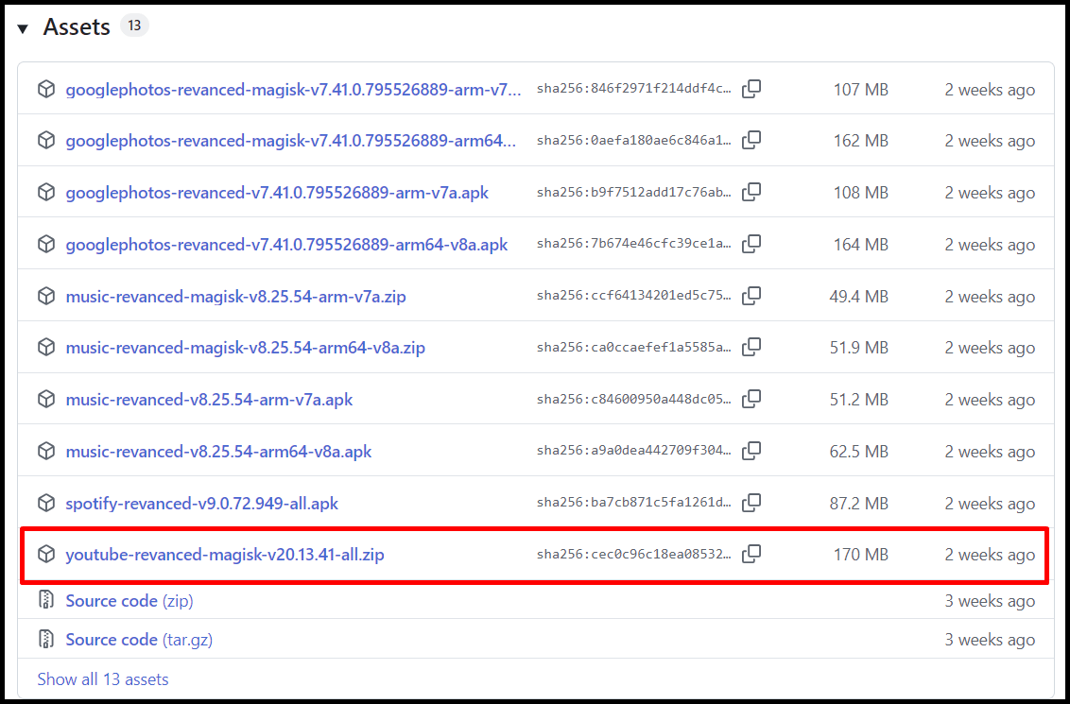Click the 49.4 MB file size
Screen dimensions: 1070x704
click(858, 296)
